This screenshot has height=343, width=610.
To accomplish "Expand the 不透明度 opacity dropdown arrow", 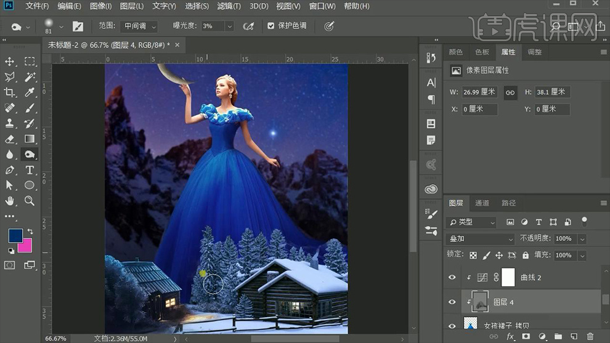I will pyautogui.click(x=582, y=239).
